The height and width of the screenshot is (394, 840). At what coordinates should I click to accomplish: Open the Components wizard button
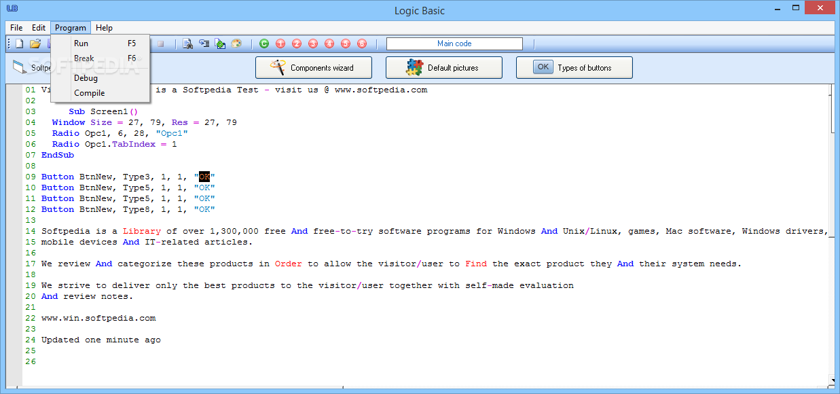pyautogui.click(x=314, y=68)
